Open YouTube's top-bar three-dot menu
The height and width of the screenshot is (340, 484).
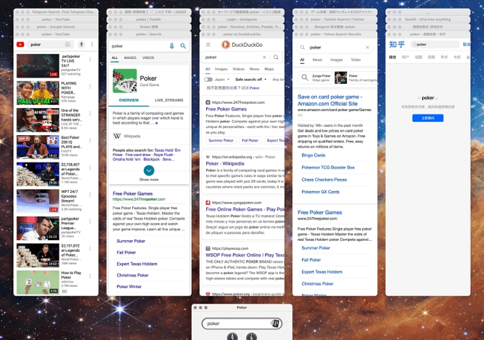[x=92, y=45]
